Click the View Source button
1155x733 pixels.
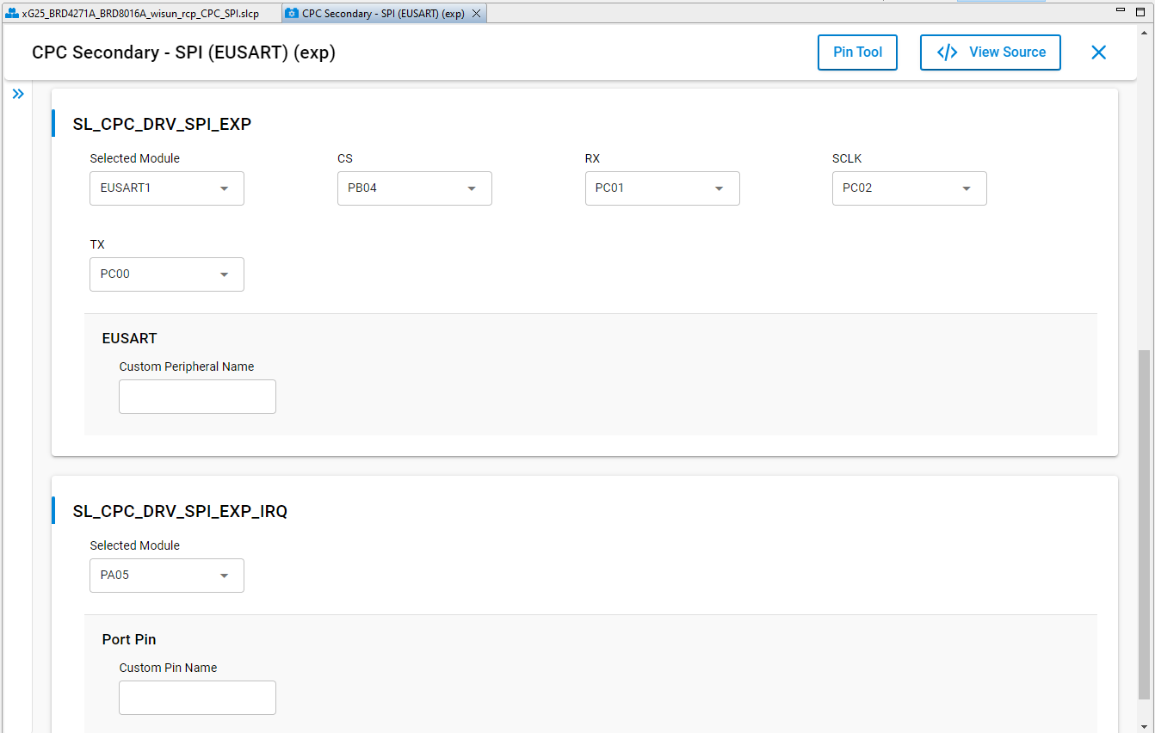pyautogui.click(x=990, y=52)
